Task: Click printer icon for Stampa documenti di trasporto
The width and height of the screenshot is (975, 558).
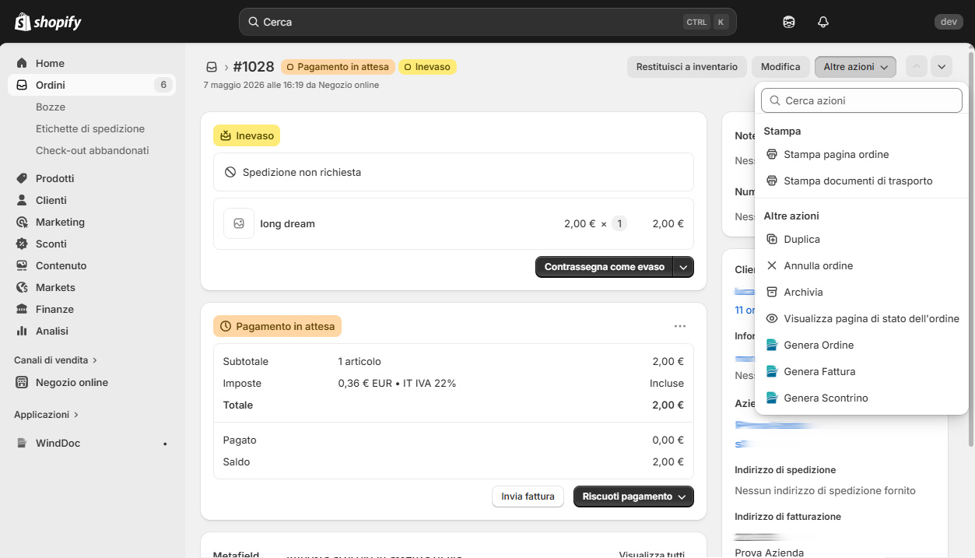Action: (x=772, y=181)
